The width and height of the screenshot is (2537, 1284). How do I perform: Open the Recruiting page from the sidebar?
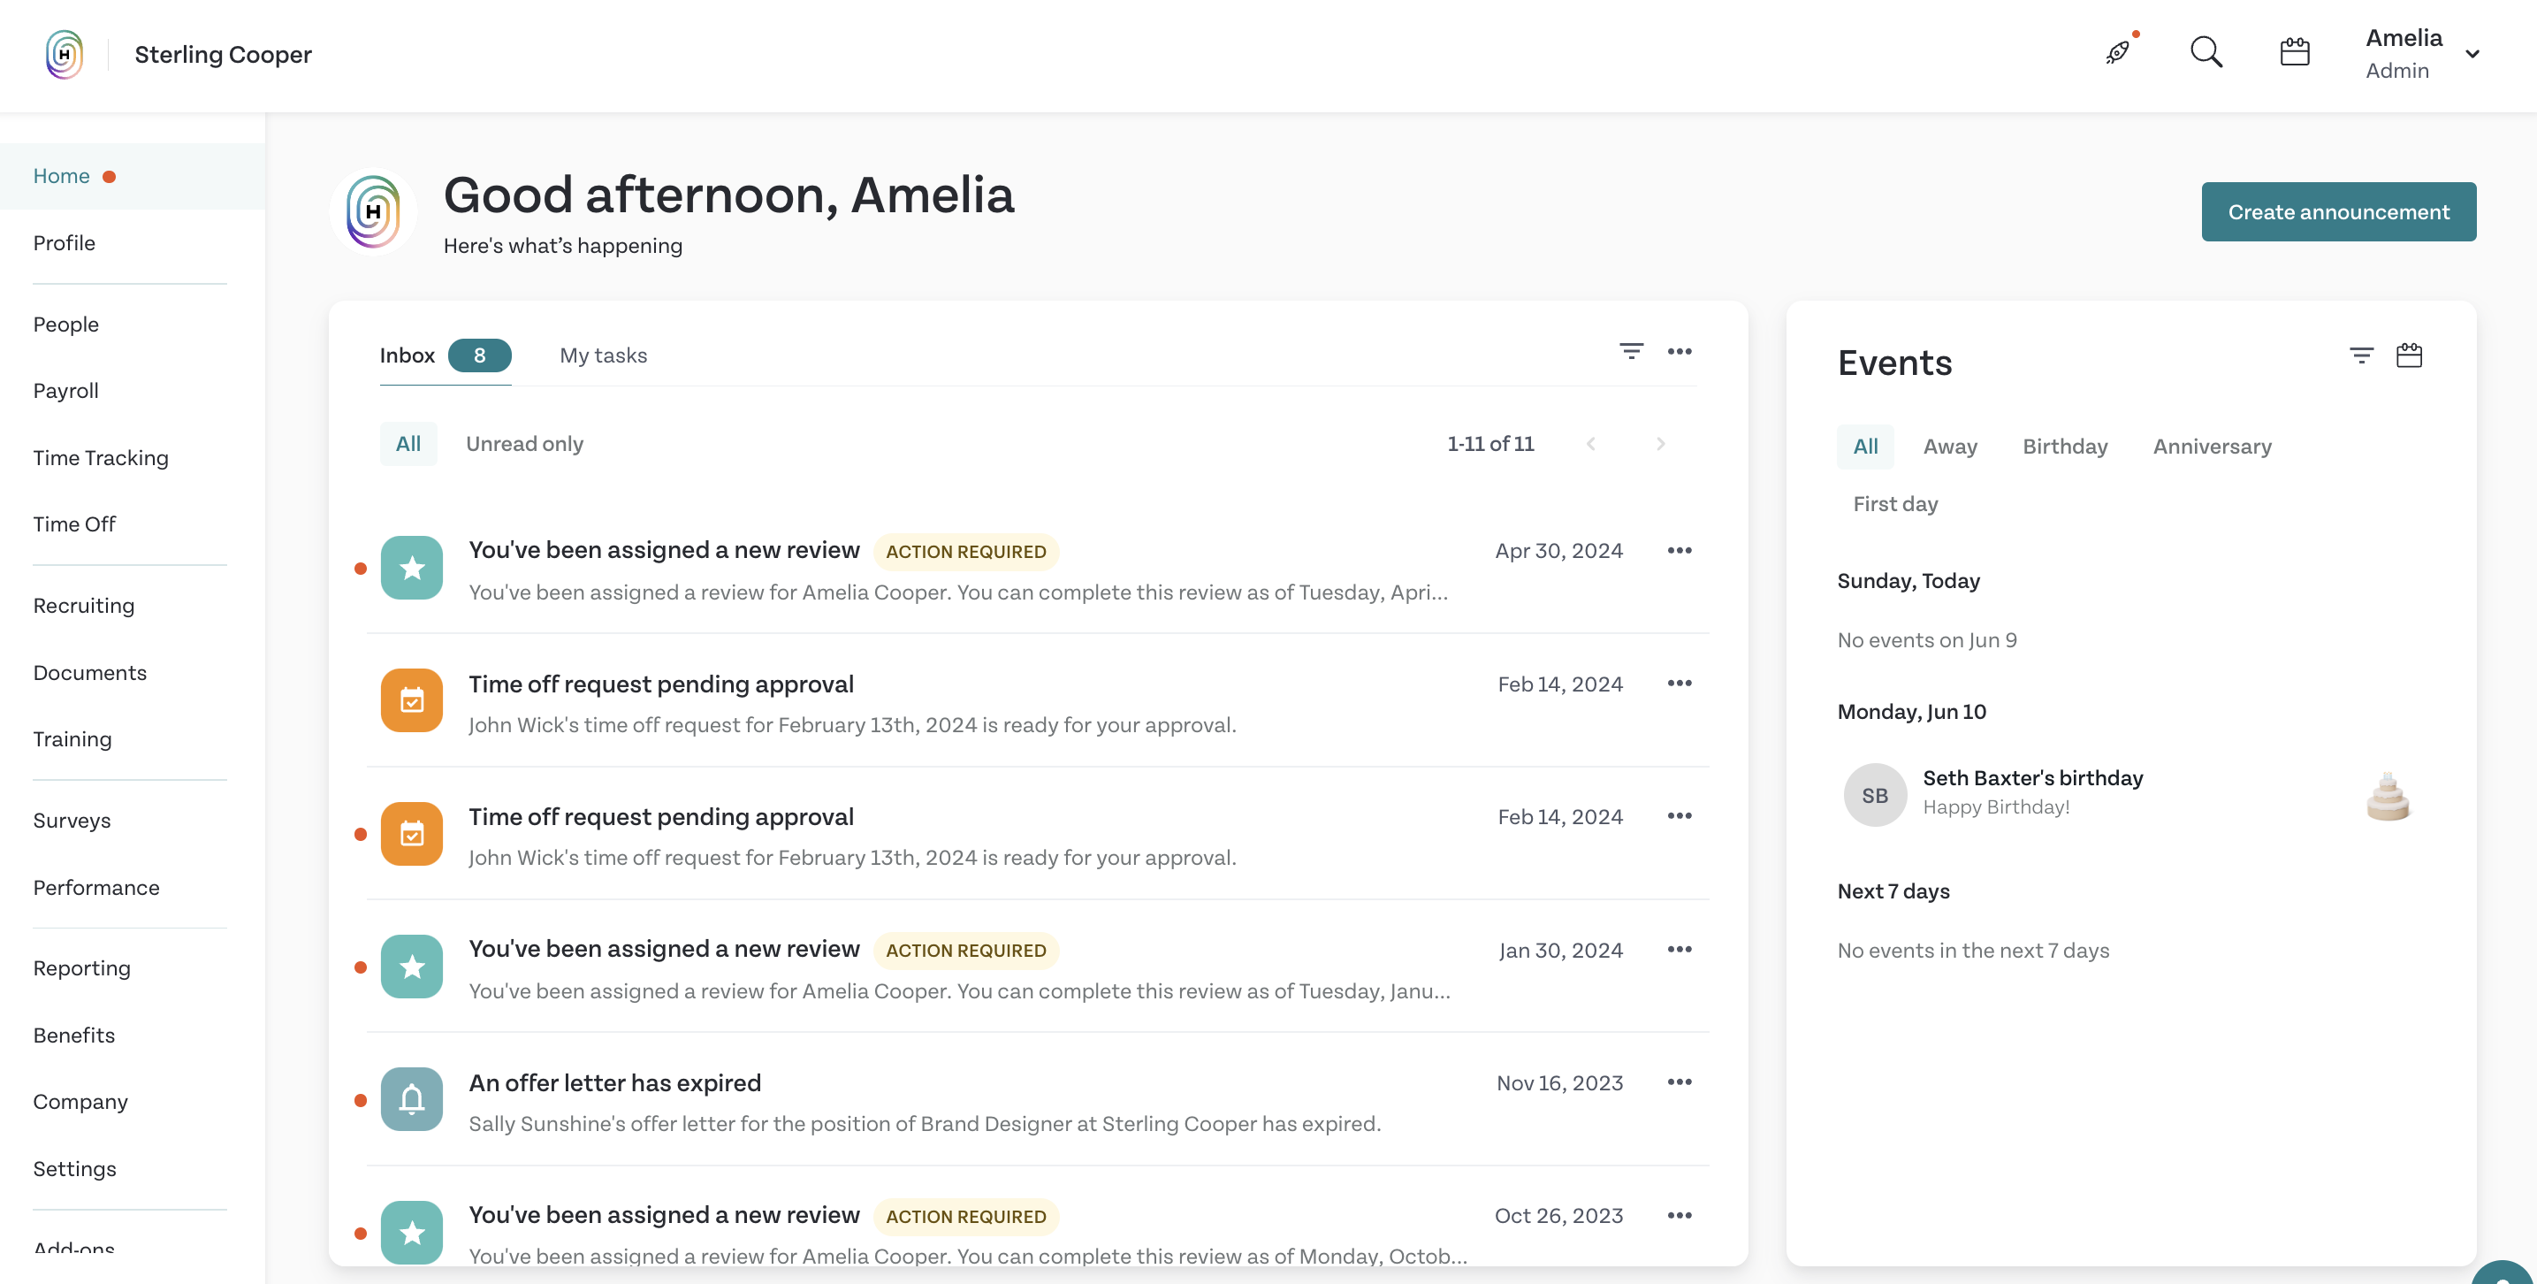point(84,605)
